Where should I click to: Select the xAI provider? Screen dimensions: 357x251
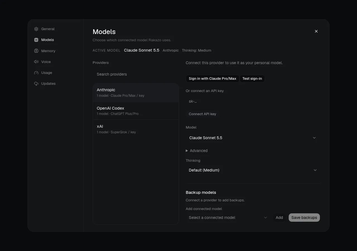coord(136,129)
